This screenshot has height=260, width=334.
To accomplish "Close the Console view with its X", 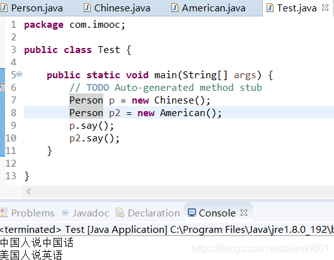I will (244, 213).
